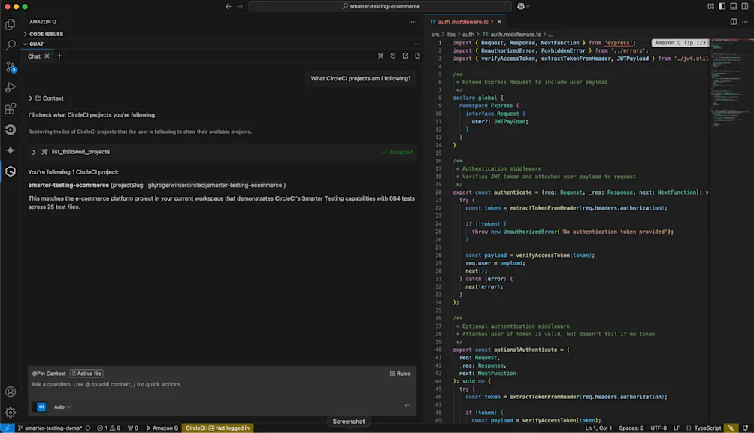Screen dimensions: 754x433
Task: Toggle the bottom panel layout button
Action: pos(733,6)
